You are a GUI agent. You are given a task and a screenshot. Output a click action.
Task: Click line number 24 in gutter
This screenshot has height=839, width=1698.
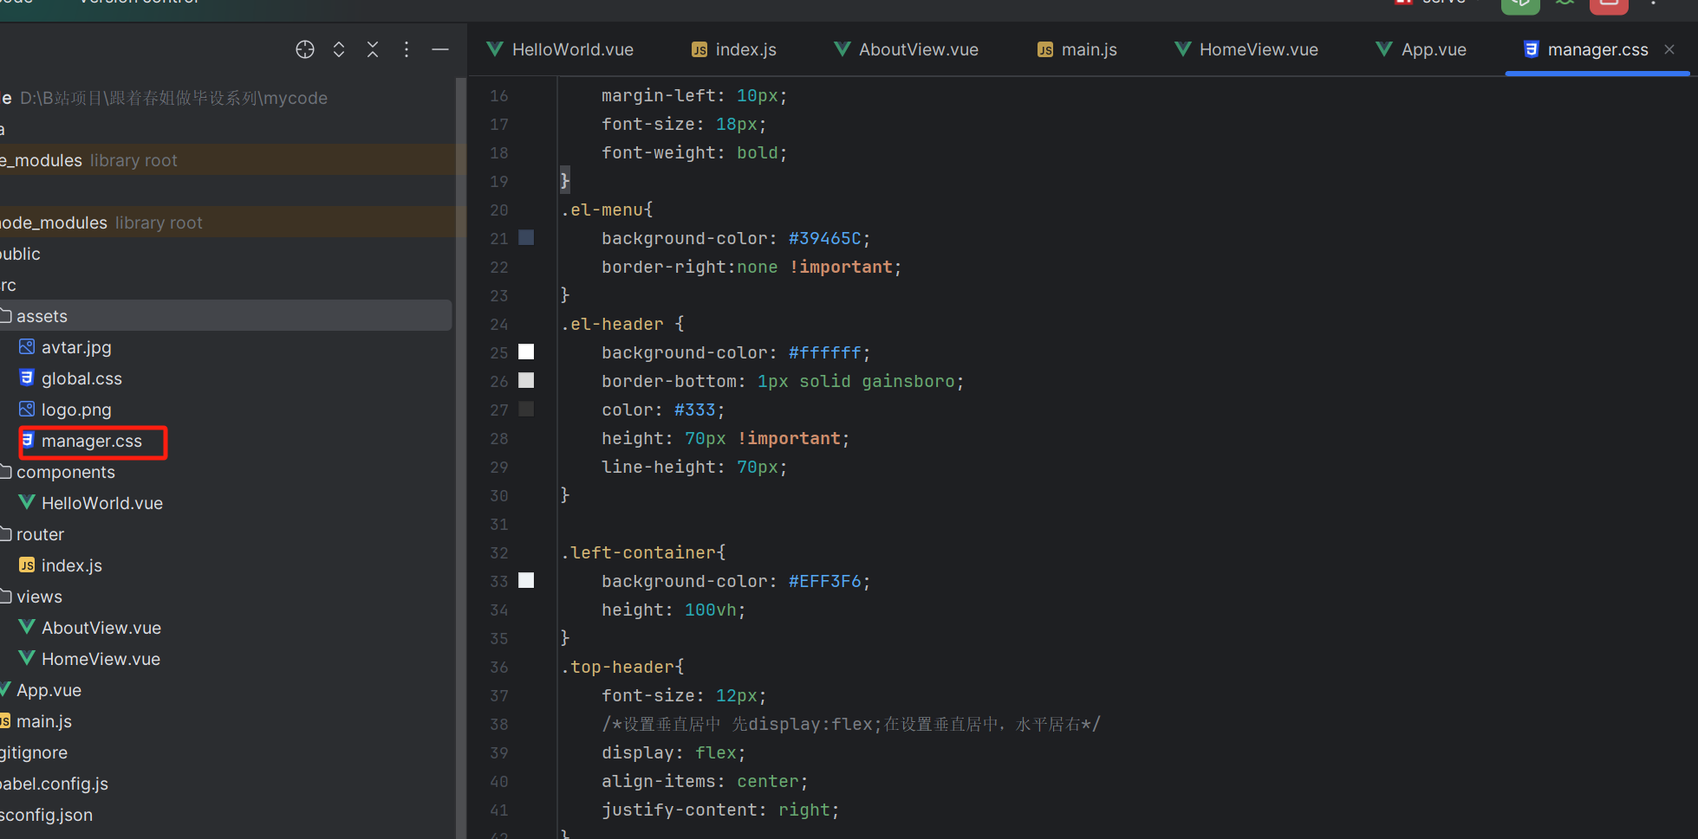(498, 324)
